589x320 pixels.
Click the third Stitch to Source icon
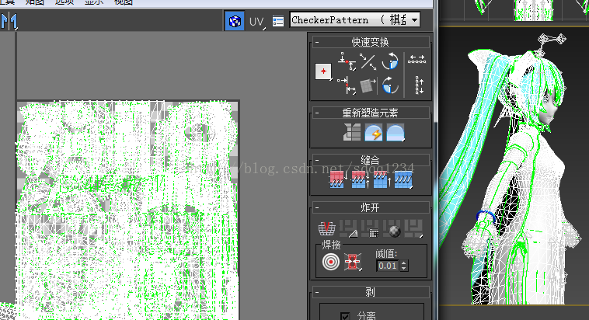pyautogui.click(x=382, y=179)
